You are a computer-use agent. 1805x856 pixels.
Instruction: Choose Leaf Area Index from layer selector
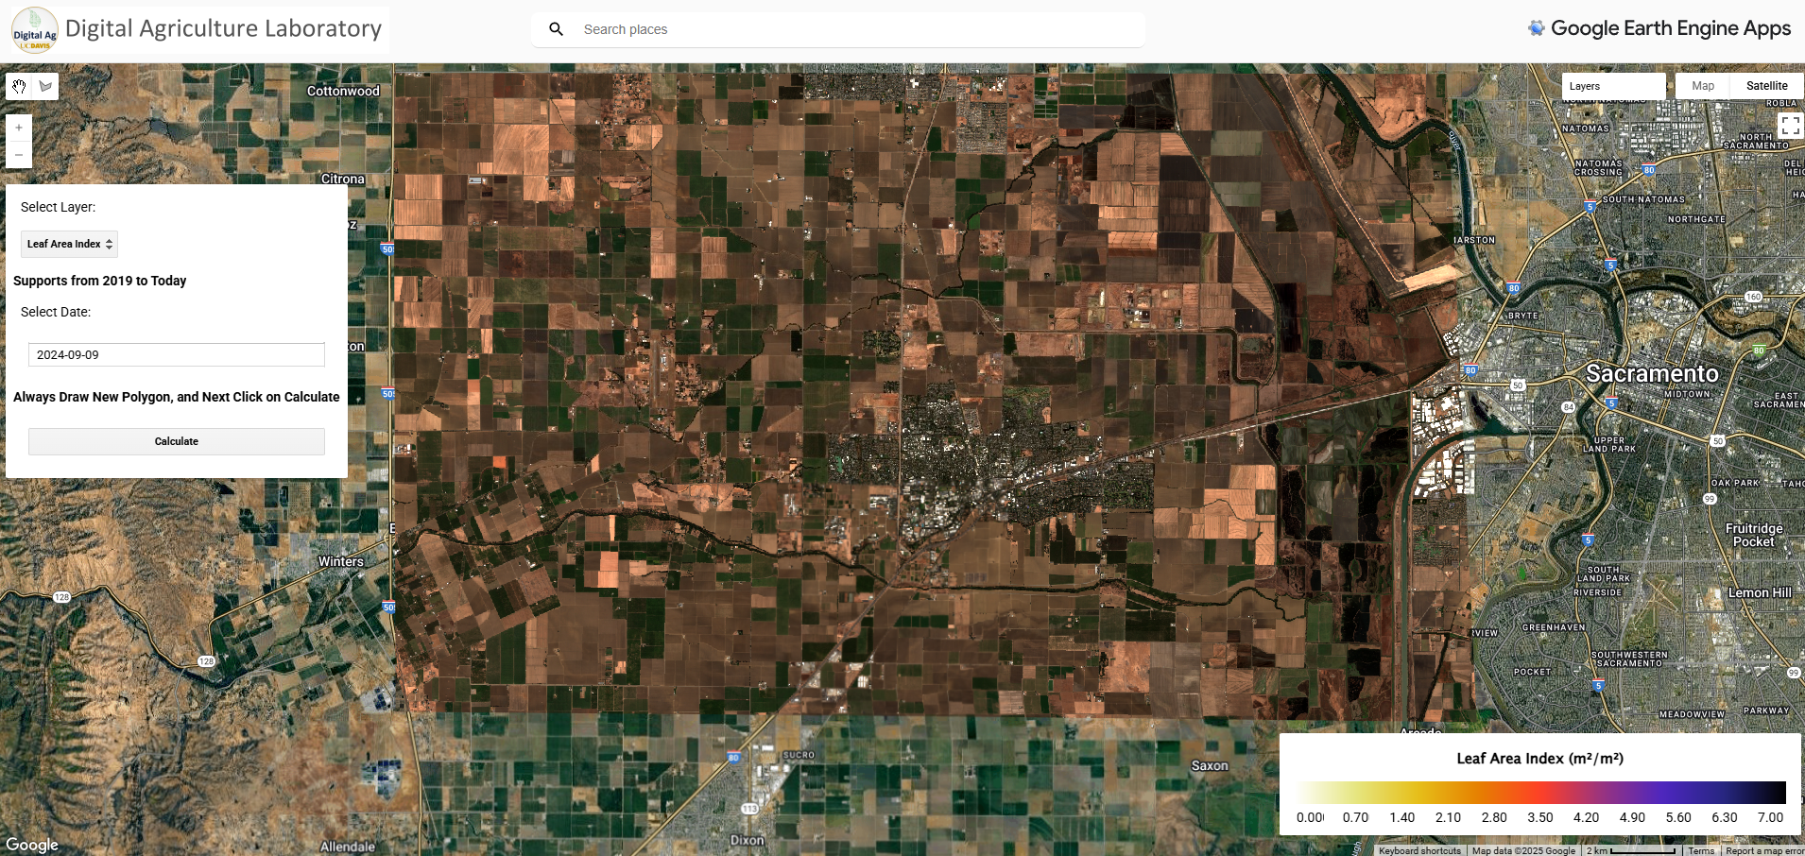(62, 244)
